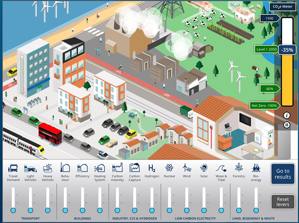The image size is (299, 223).
Task: Click the Level 1 2050 marker label
Action: (x=265, y=49)
